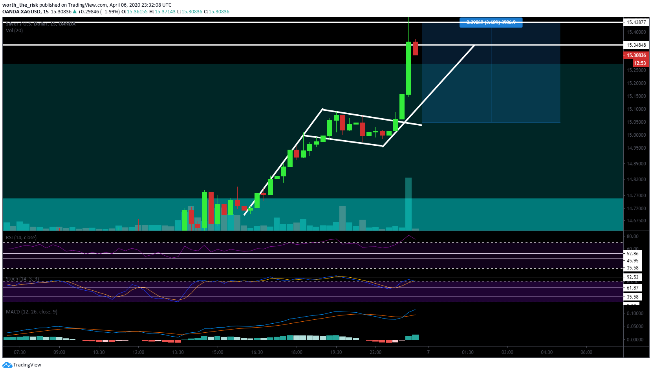Click the 01:30 time axis label
This screenshot has height=372, width=652.
[468, 352]
